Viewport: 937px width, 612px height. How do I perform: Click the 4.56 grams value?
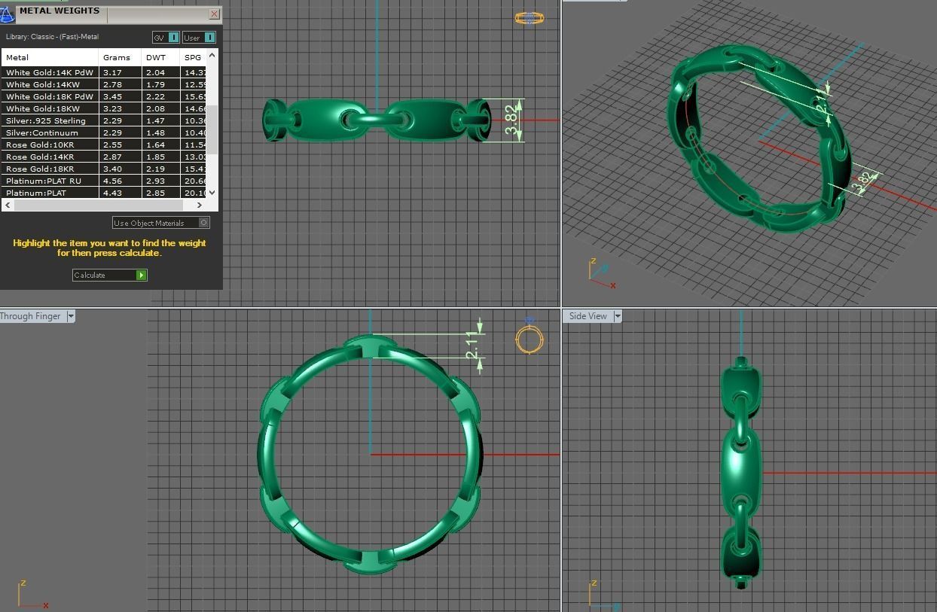(x=112, y=181)
